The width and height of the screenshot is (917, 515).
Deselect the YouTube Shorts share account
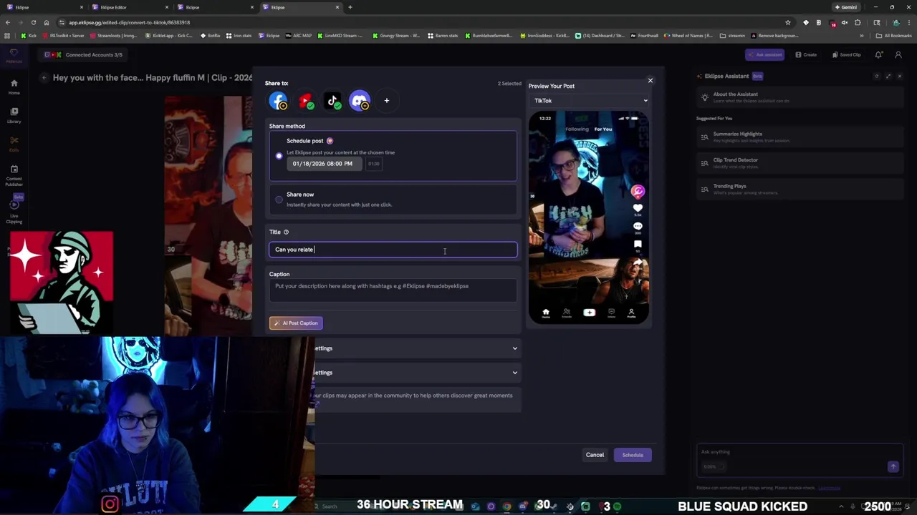306,101
